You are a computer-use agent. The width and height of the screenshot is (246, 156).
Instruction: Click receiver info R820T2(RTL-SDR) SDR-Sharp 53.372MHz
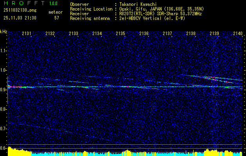tap(160, 14)
